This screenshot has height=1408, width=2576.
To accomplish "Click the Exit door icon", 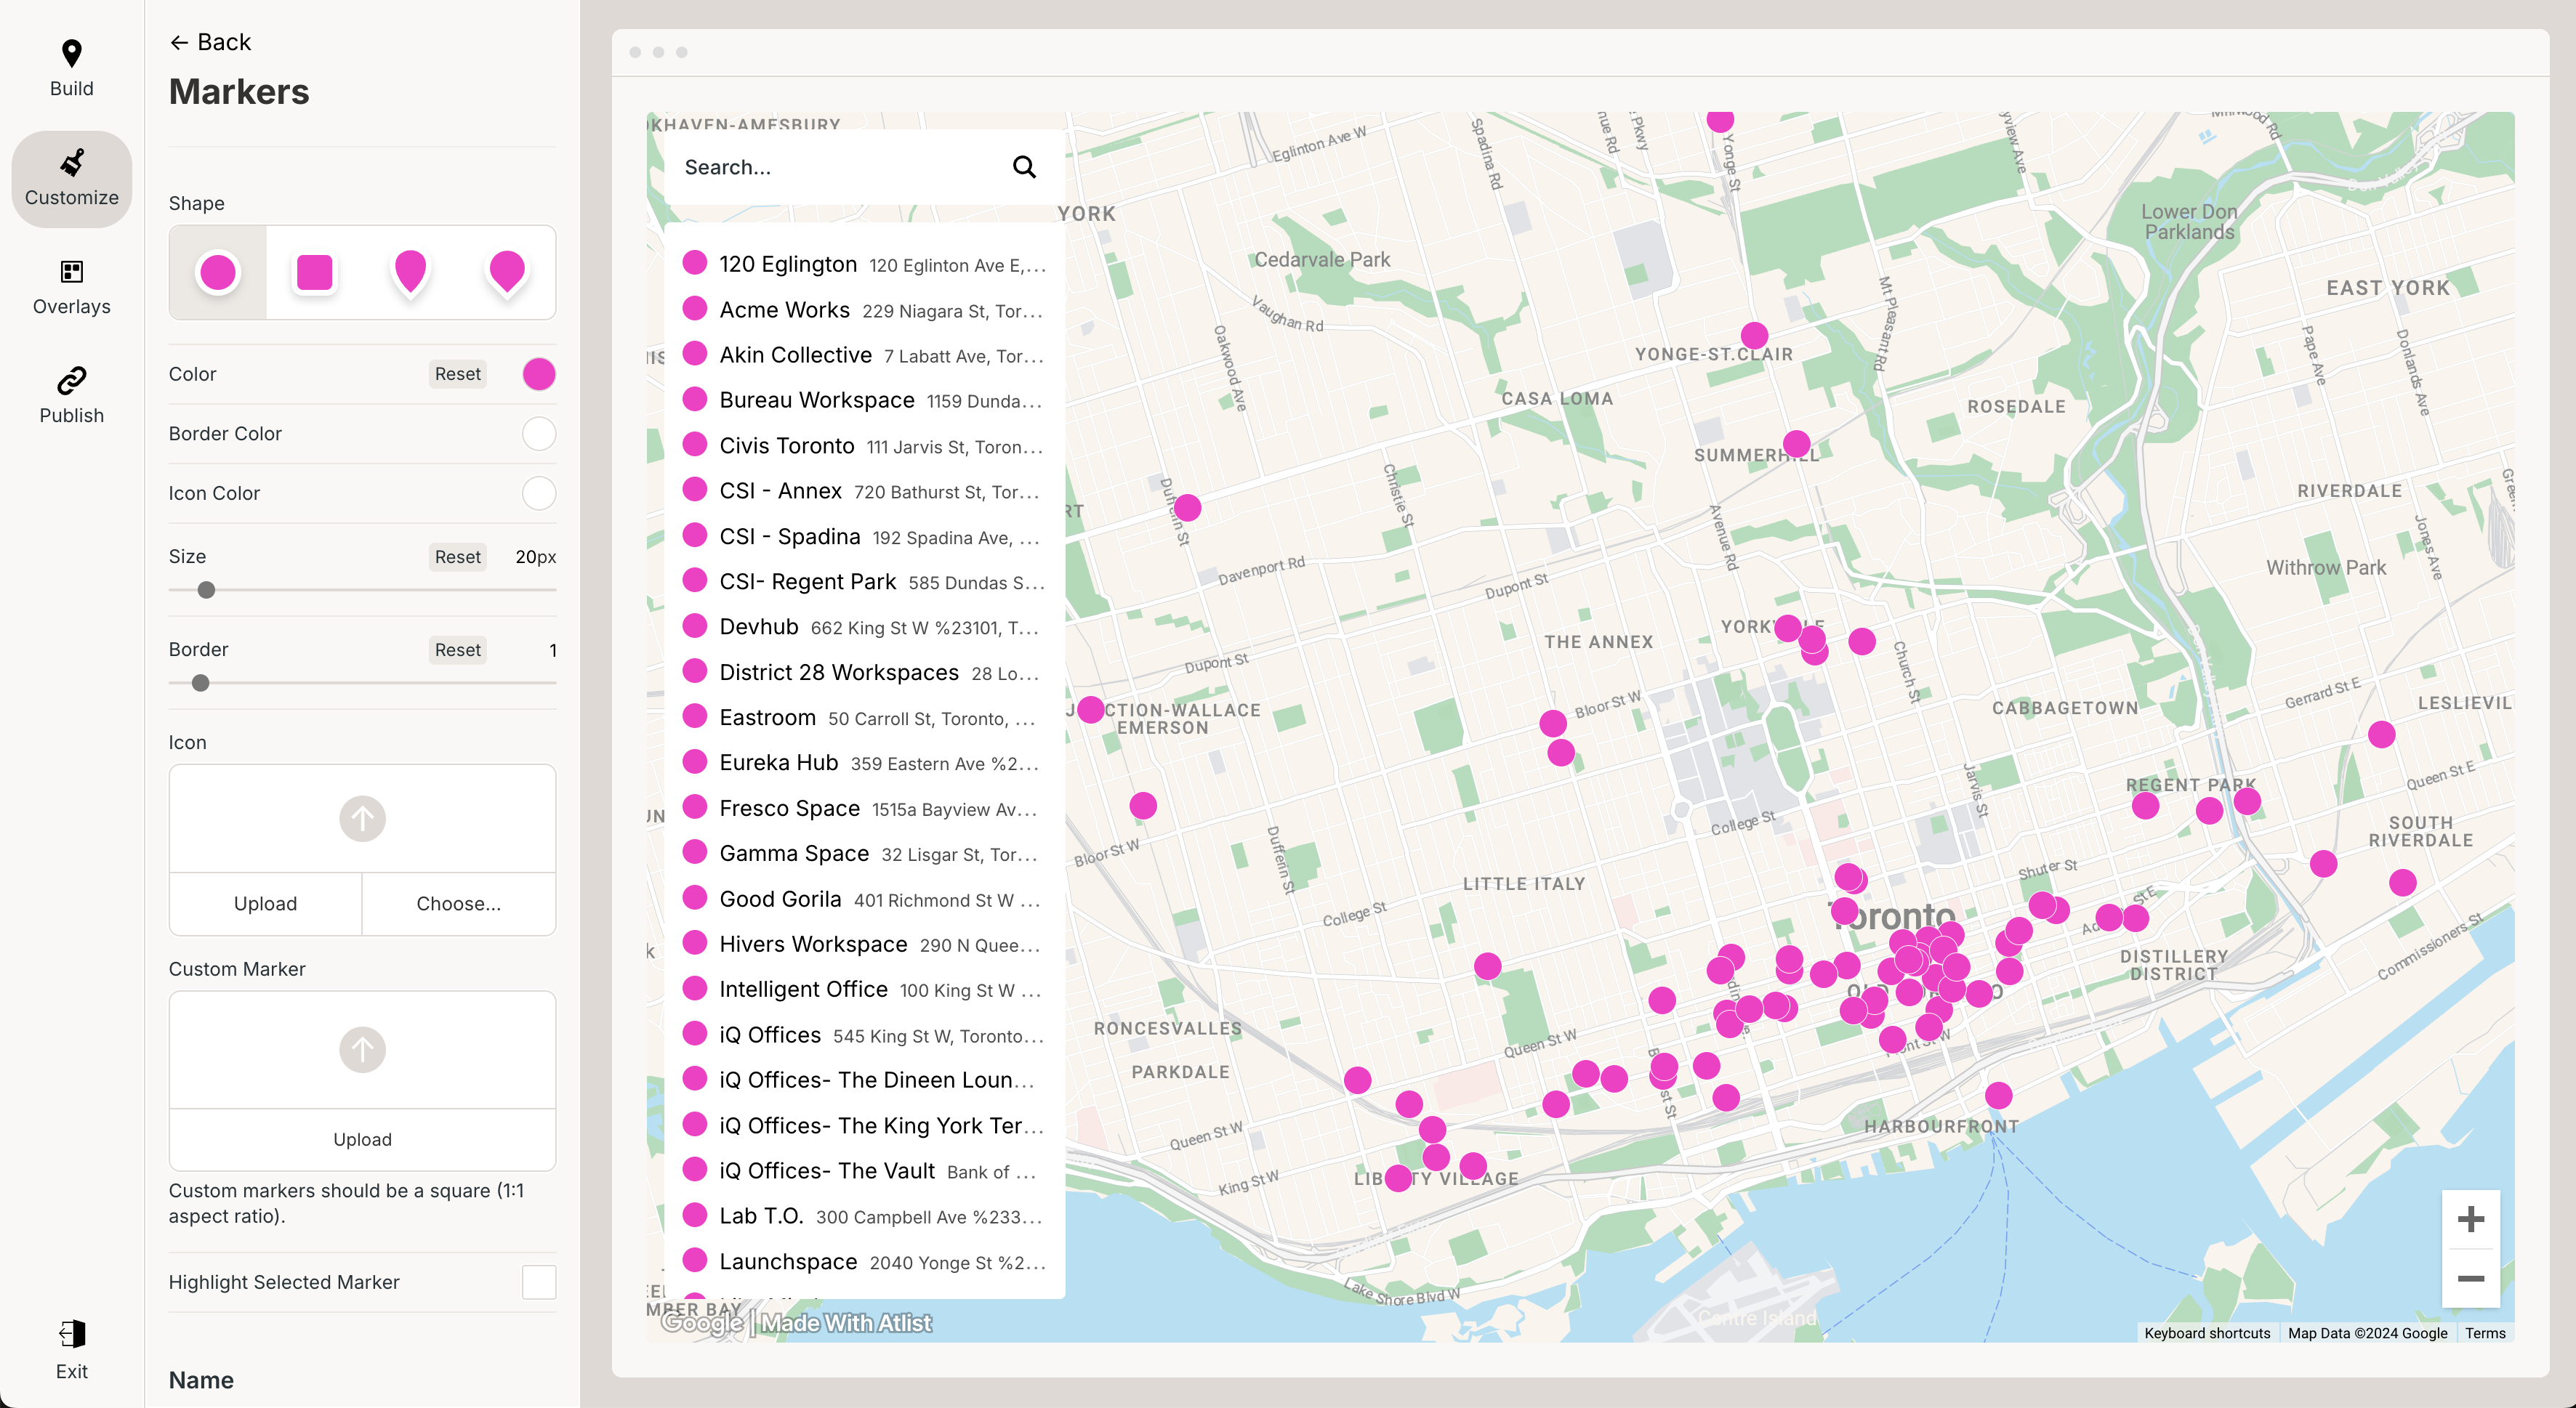I will point(71,1334).
